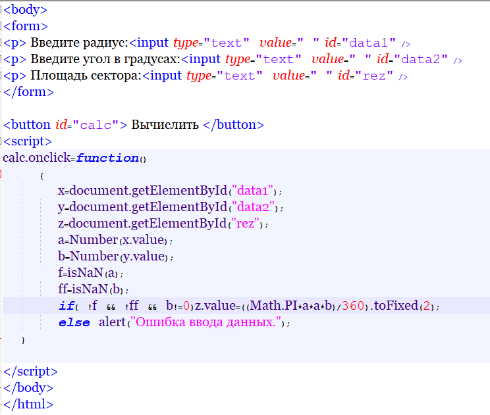Collapse the <script> block fold marker

tap(2, 141)
